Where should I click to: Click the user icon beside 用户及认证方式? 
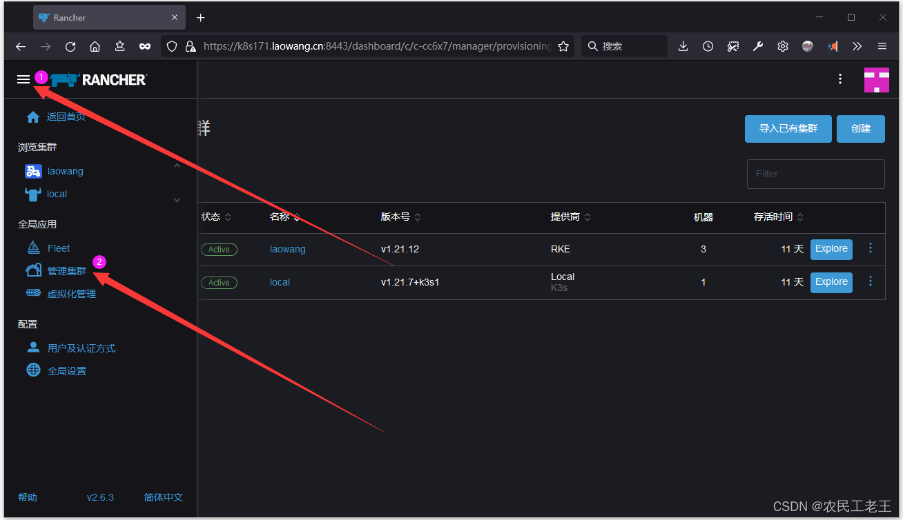pos(33,347)
